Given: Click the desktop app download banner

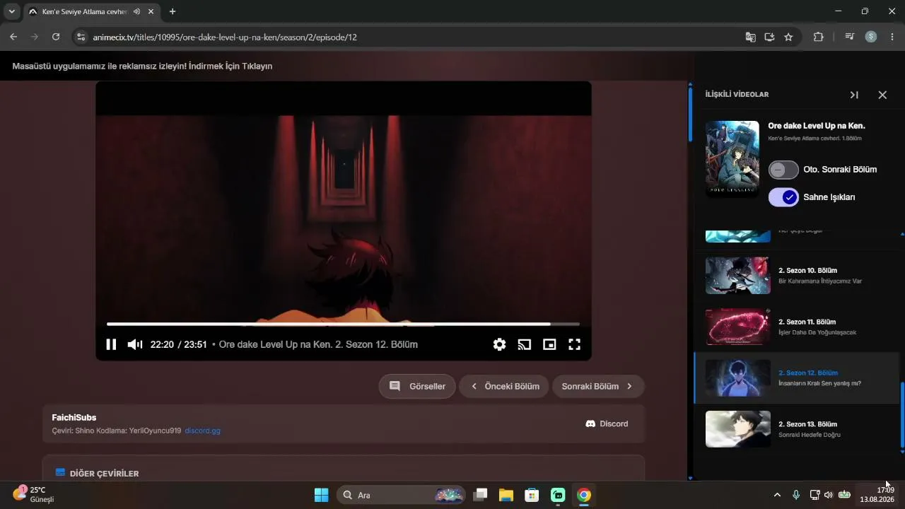Looking at the screenshot, I should (x=142, y=66).
